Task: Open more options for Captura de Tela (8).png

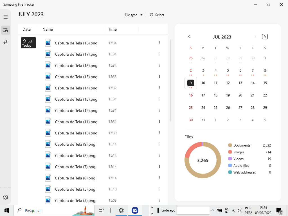Action: click(x=159, y=155)
